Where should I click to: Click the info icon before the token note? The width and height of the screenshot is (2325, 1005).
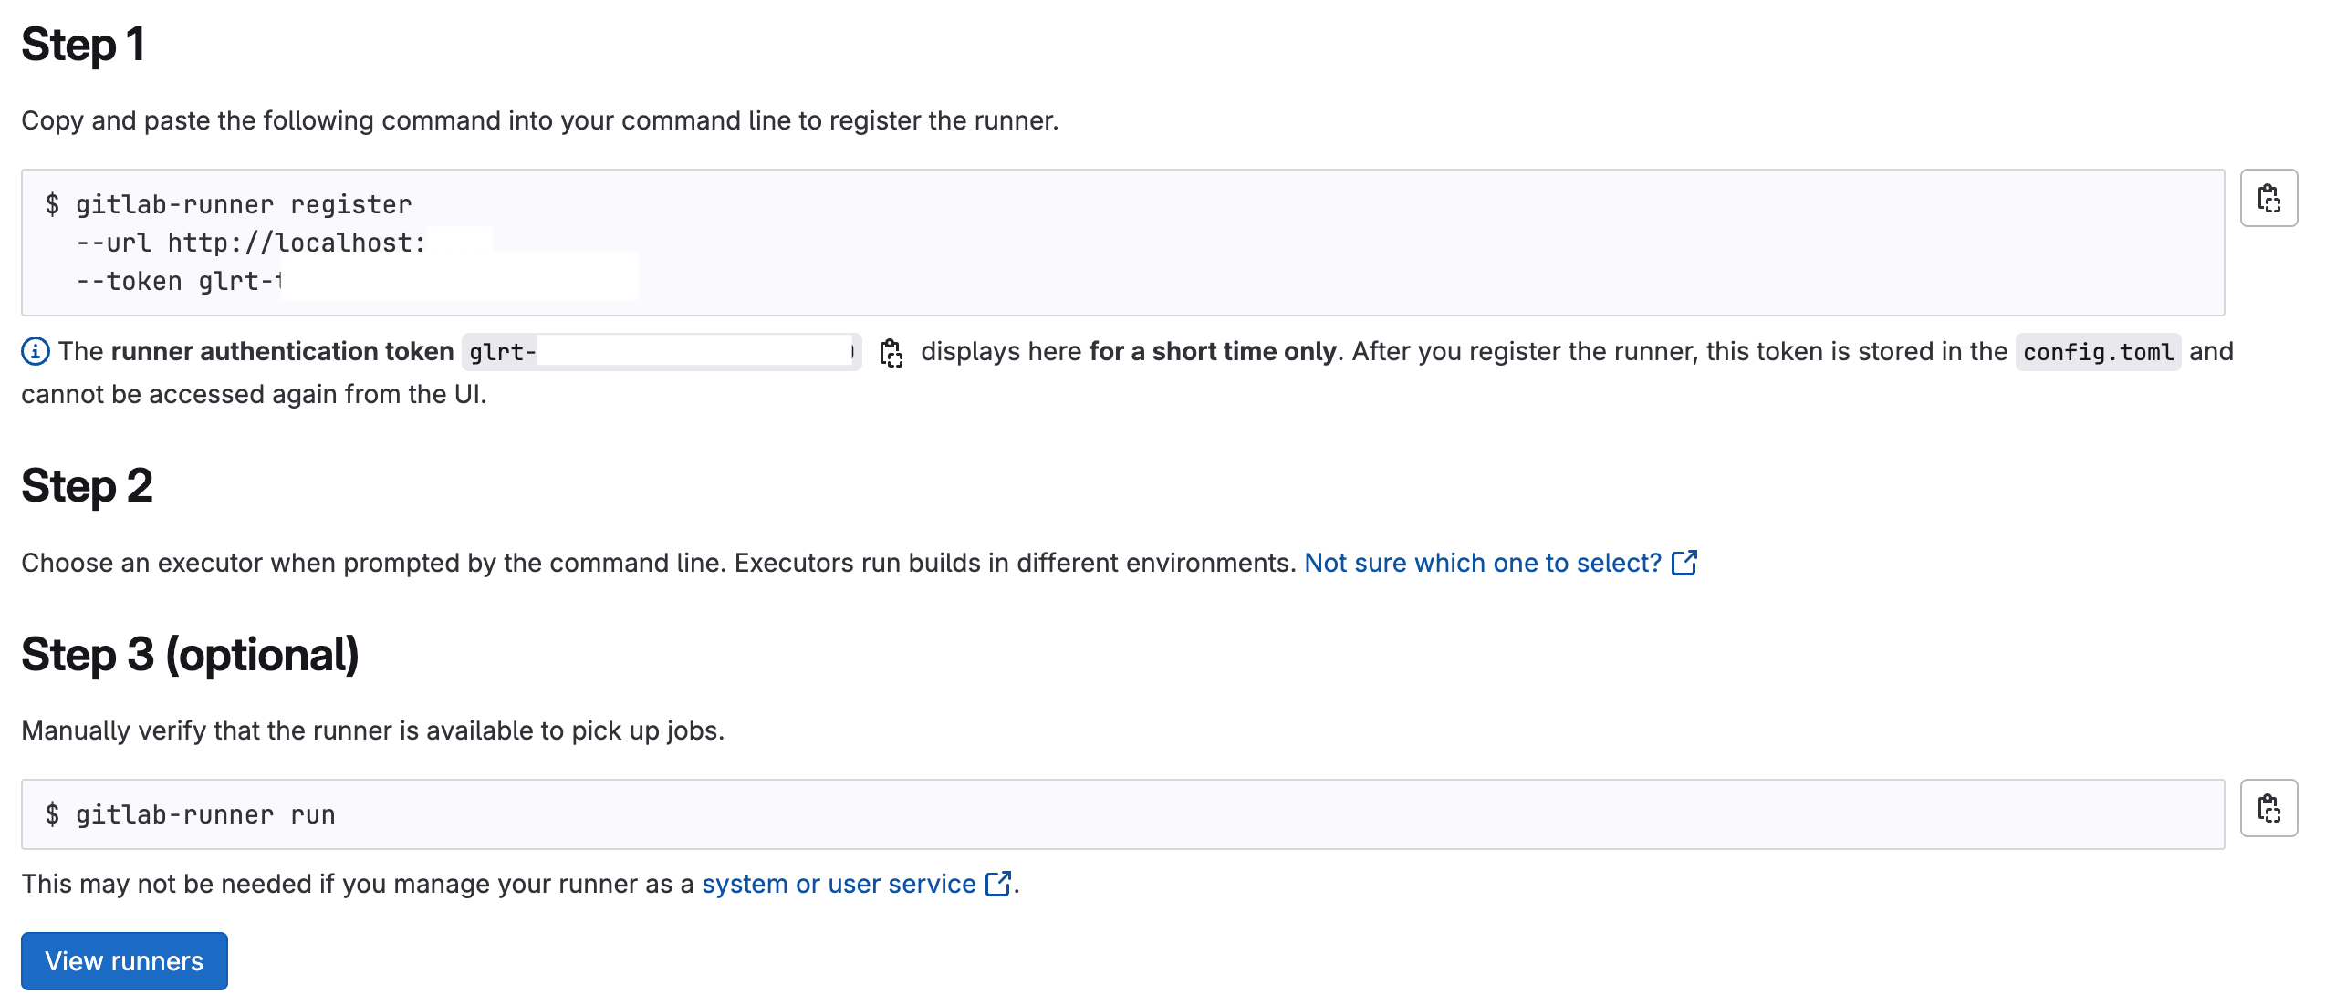[35, 351]
